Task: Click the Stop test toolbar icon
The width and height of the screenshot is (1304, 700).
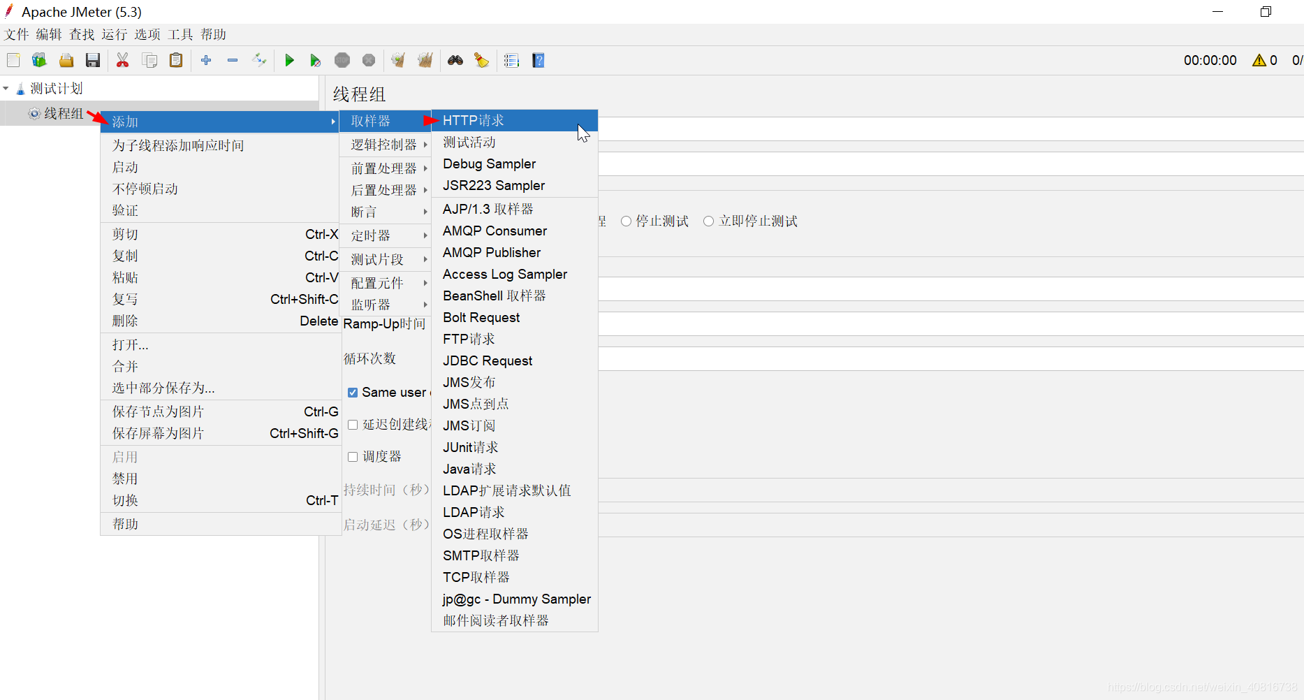Action: click(x=342, y=60)
